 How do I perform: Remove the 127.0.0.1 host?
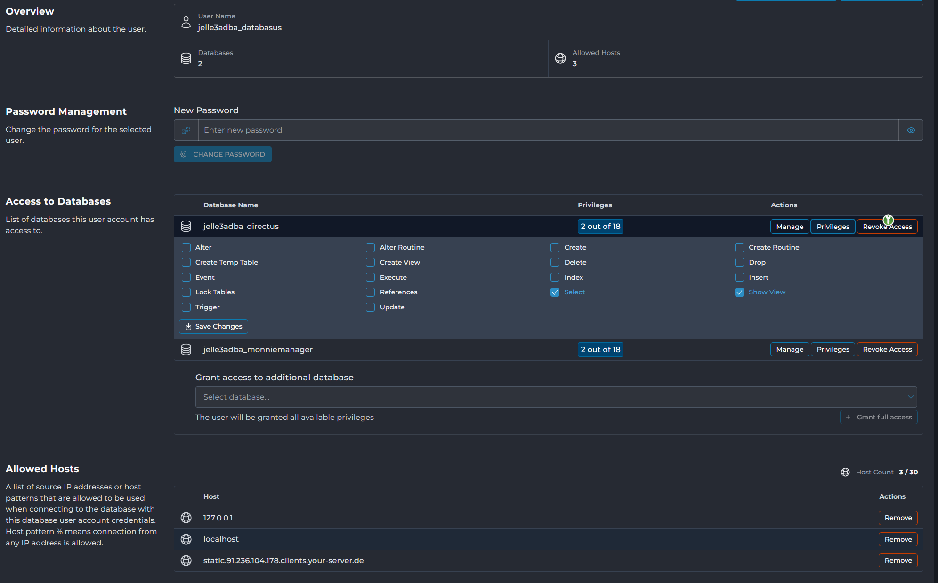pyautogui.click(x=898, y=518)
